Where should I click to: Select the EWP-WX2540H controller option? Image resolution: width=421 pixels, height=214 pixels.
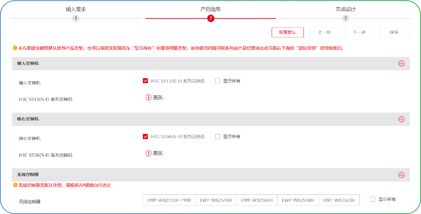216,200
